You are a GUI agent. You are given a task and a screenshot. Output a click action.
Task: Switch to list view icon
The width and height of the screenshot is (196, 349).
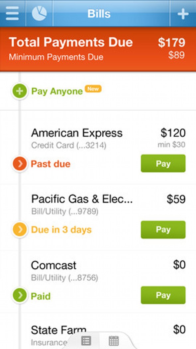[86, 341]
